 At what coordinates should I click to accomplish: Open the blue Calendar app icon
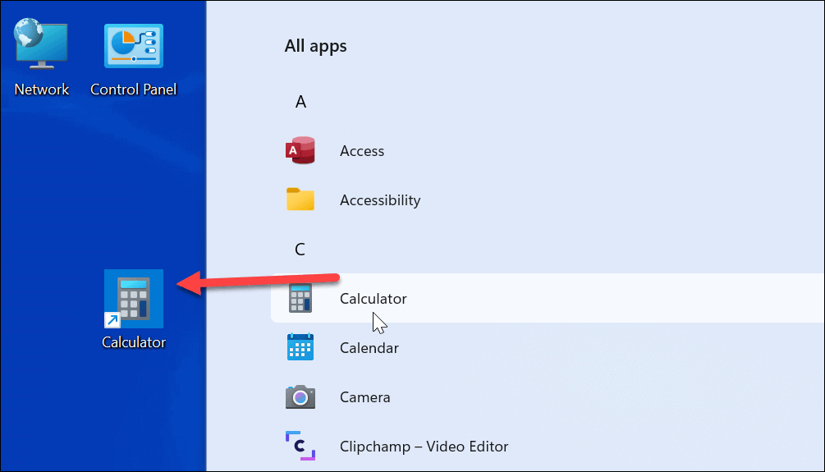pyautogui.click(x=300, y=348)
